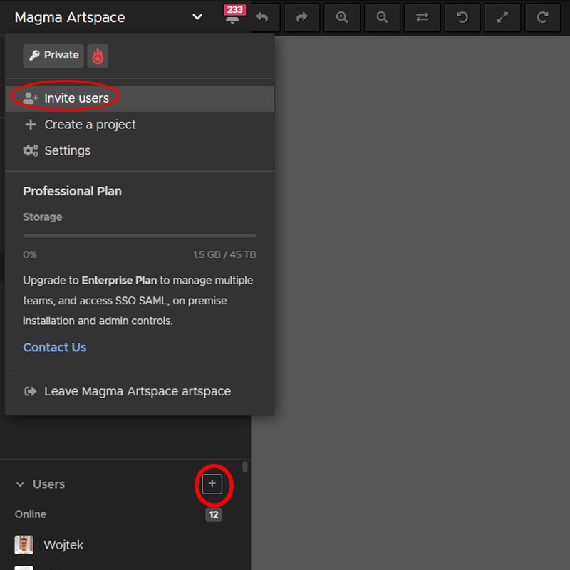Zoom out of the canvas
The height and width of the screenshot is (570, 570).
click(382, 18)
